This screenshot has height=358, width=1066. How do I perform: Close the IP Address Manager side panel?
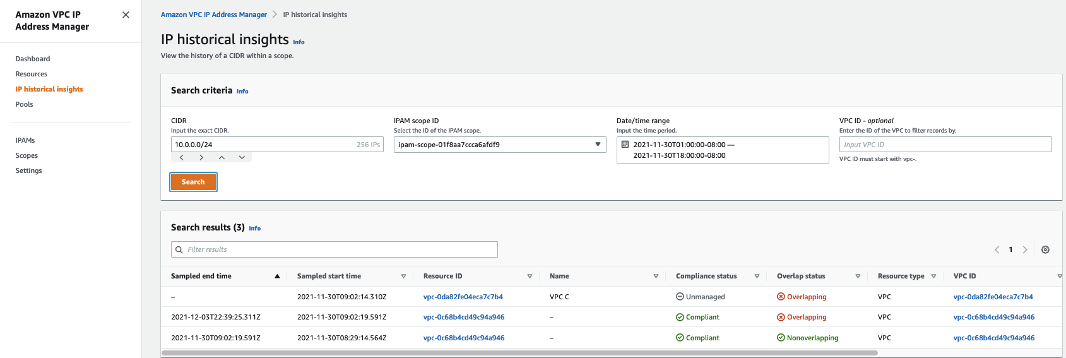[x=126, y=15]
